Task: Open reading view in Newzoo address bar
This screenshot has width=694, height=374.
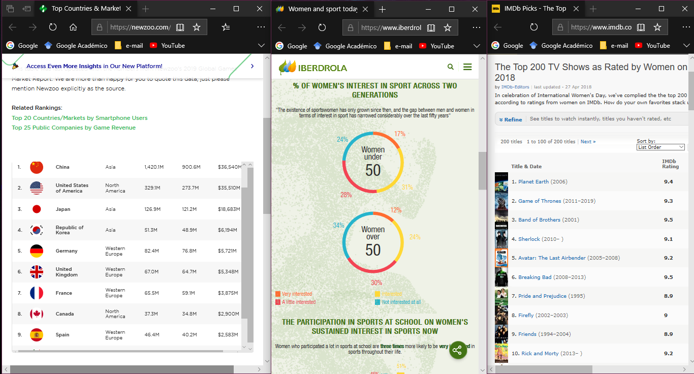Action: 180,27
